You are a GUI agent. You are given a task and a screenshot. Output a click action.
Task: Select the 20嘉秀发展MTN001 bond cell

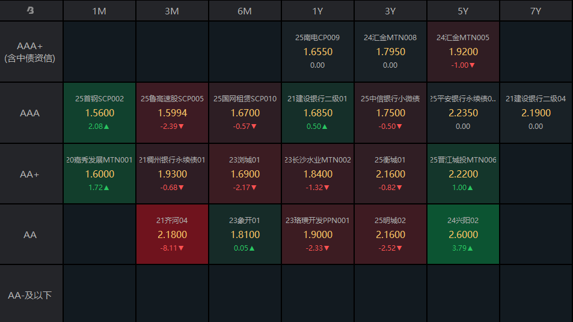pos(99,174)
